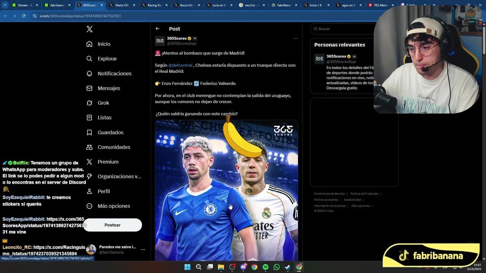
Task: Switch to the Boca Info tab
Action: pyautogui.click(x=187, y=5)
